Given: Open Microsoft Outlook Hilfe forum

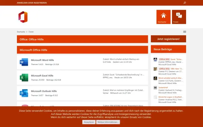Looking at the screenshot, I should [44, 91].
